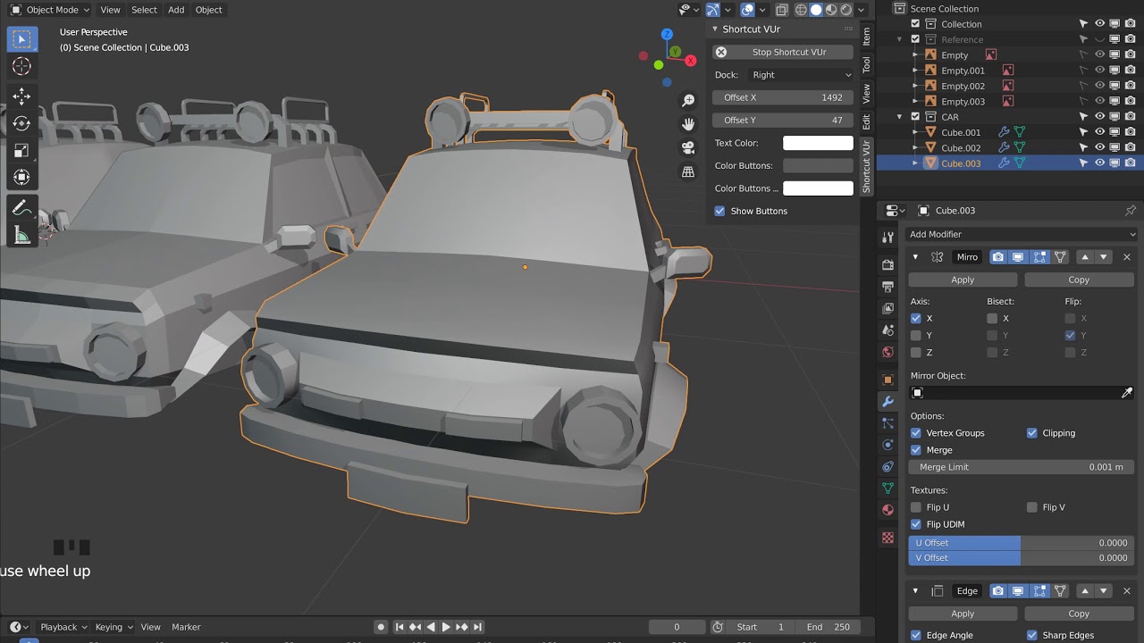1144x643 pixels.
Task: Switch to rendered viewport shading
Action: click(x=846, y=10)
